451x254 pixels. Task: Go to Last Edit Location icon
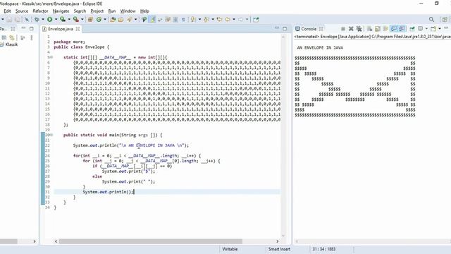[x=219, y=20]
